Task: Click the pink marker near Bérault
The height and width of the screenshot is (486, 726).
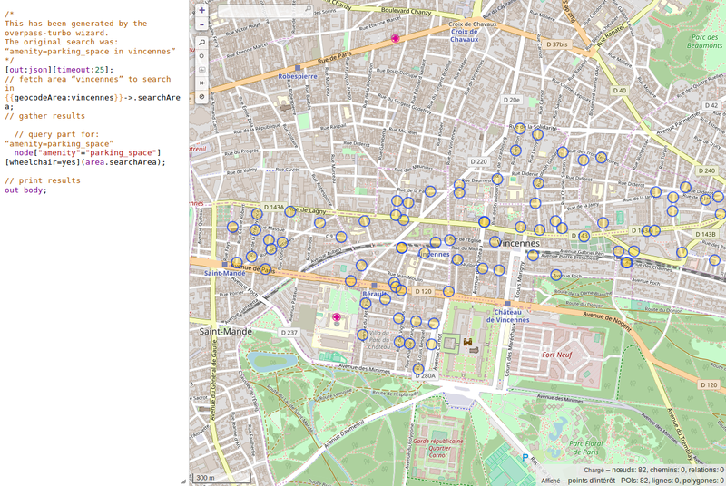Action: click(337, 318)
